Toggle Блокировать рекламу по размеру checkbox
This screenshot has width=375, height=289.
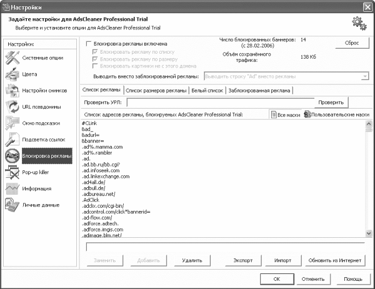click(x=95, y=59)
